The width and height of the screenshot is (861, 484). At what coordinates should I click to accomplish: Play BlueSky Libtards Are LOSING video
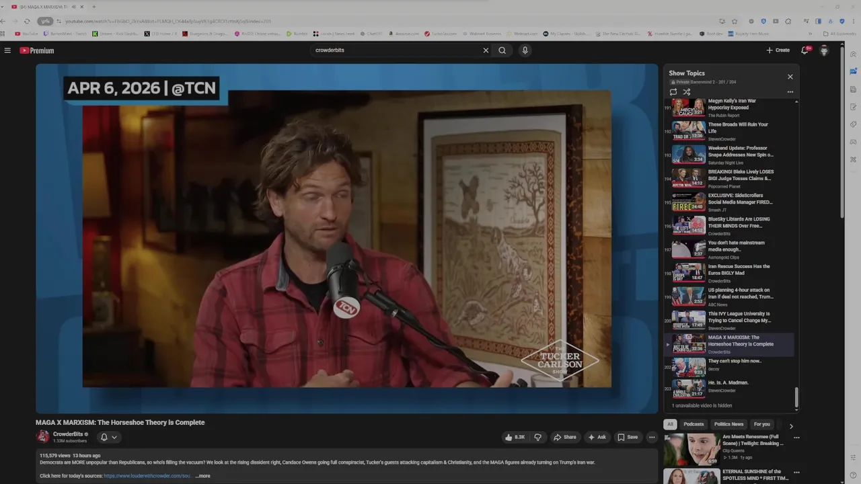729,226
